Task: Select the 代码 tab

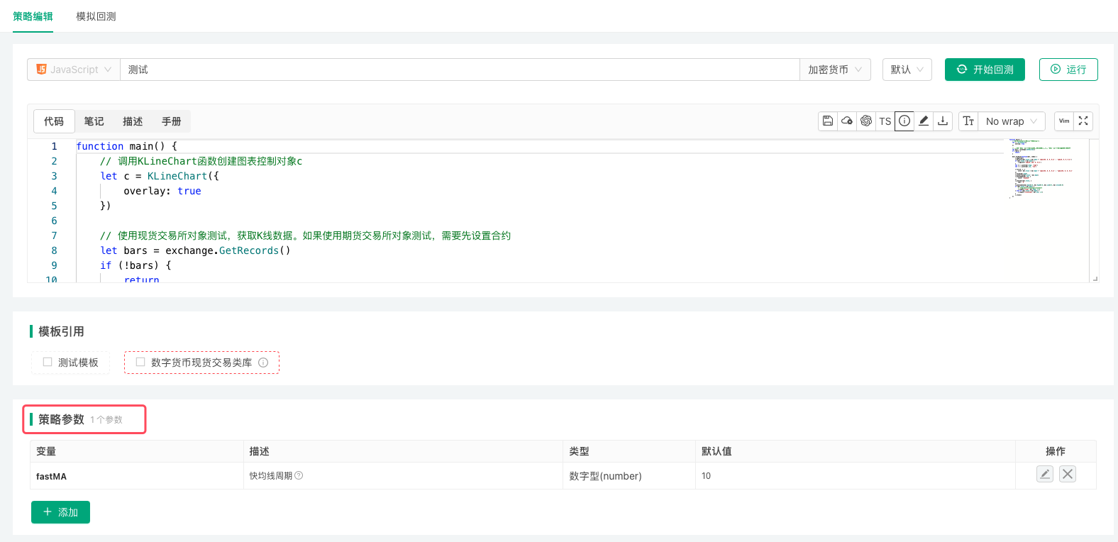Action: click(x=54, y=121)
